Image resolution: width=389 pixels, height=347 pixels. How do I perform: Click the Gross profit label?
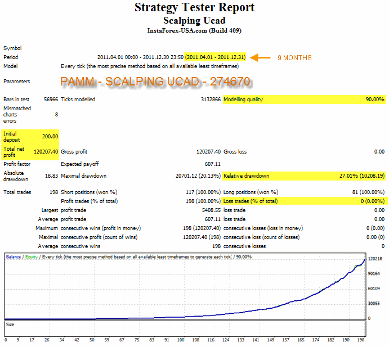(x=74, y=152)
